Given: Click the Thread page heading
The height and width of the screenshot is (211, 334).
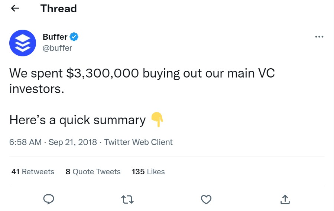Looking at the screenshot, I should point(58,9).
